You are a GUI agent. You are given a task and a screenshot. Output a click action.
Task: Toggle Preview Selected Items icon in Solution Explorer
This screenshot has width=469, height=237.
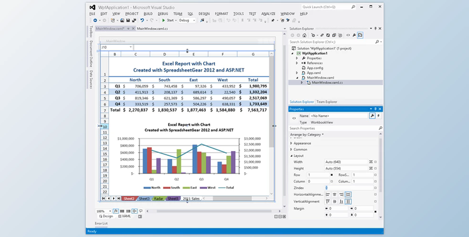point(360,35)
